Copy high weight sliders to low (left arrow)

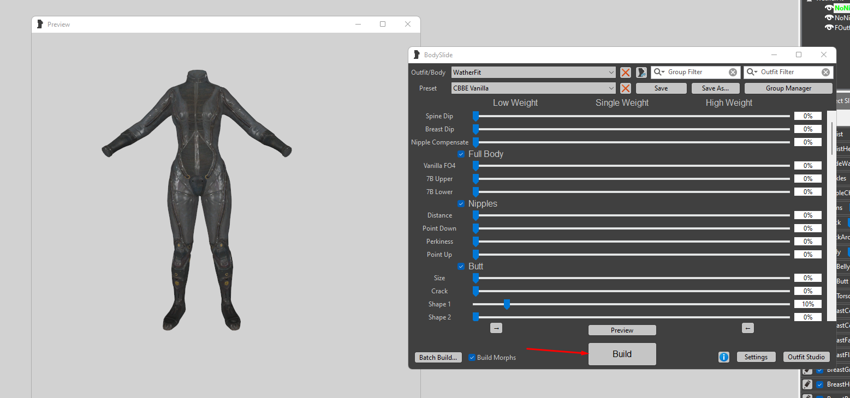(748, 328)
